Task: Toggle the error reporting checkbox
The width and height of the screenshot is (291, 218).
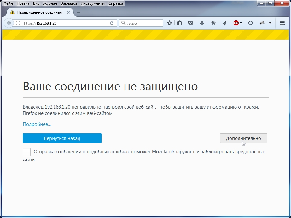Action: (x=26, y=152)
